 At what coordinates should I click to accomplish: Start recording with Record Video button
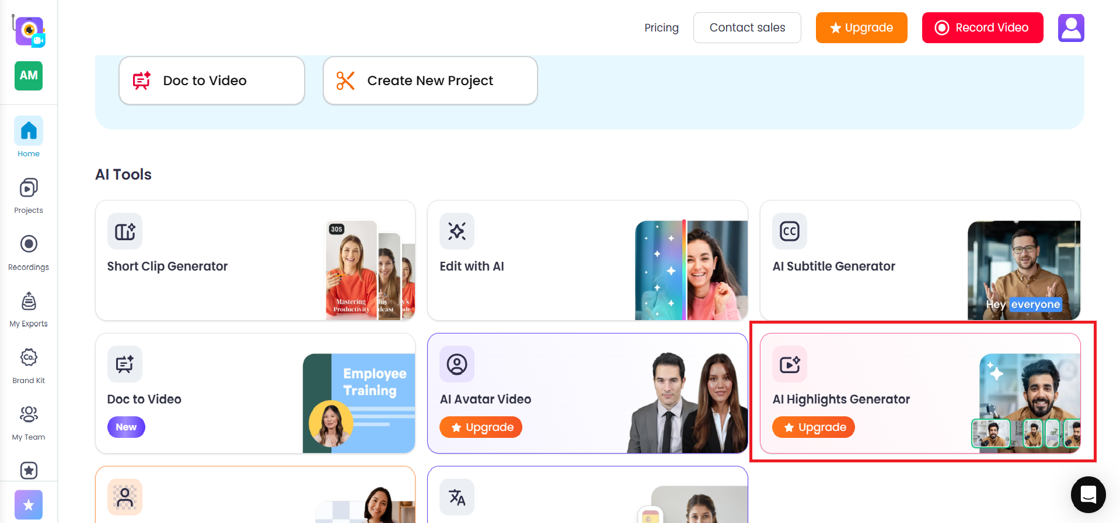pos(982,28)
